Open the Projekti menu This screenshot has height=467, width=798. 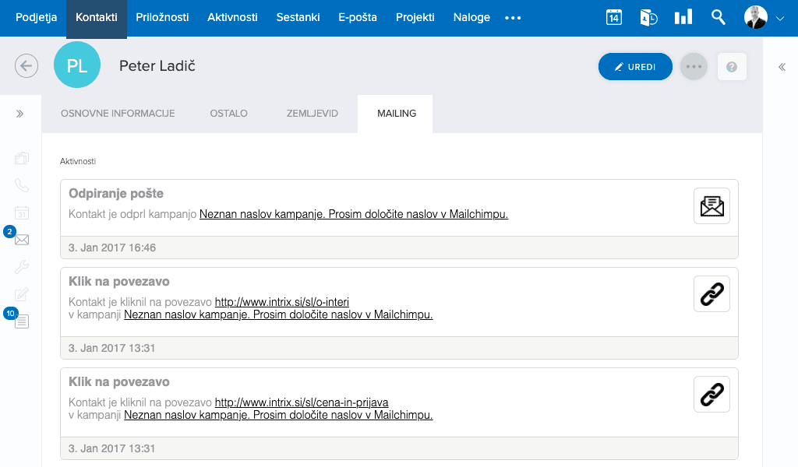tap(415, 17)
